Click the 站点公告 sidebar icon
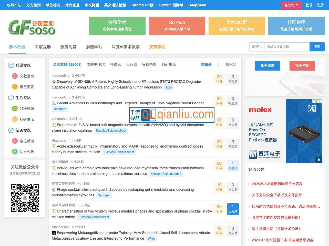The image size is (329, 246). coord(15,152)
